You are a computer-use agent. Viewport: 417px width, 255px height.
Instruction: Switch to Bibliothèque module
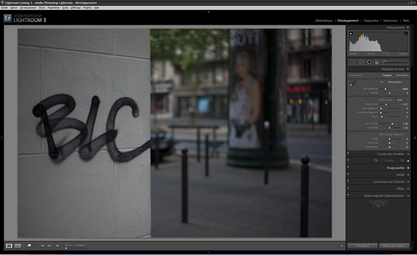point(324,20)
